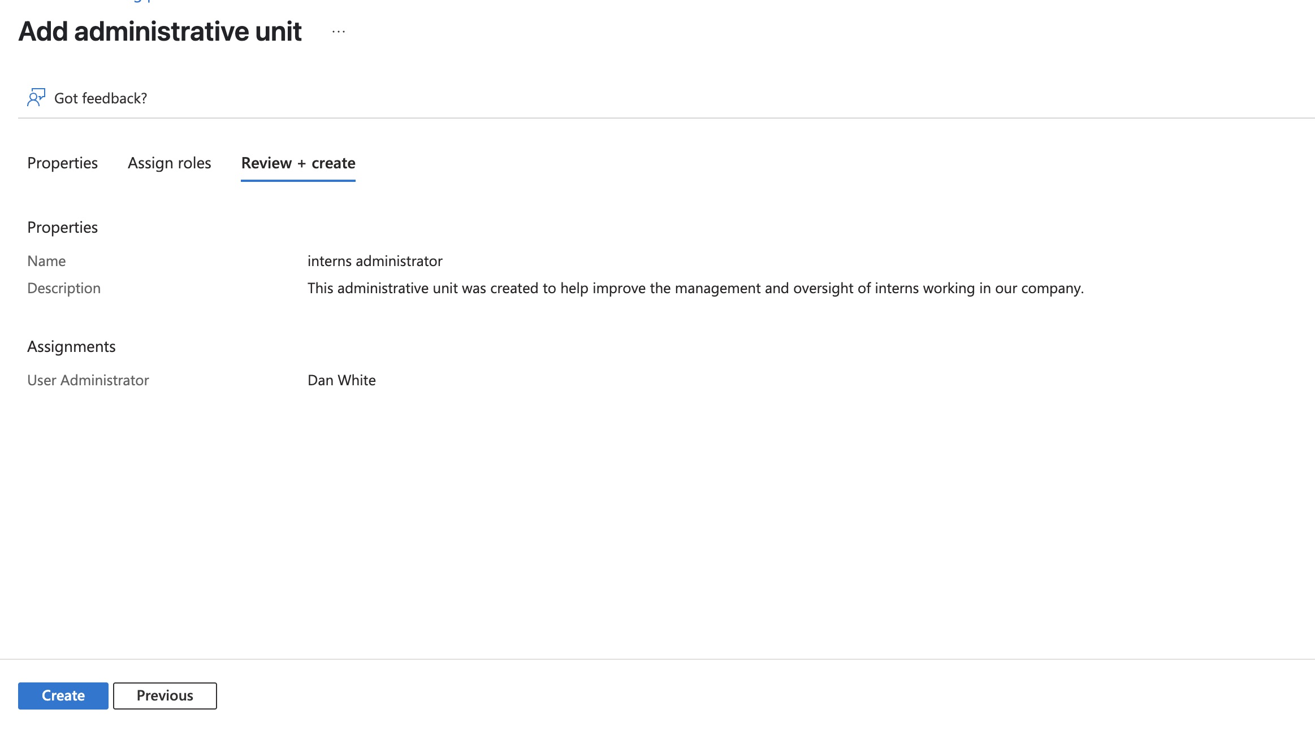Click the Description field label

coord(64,288)
